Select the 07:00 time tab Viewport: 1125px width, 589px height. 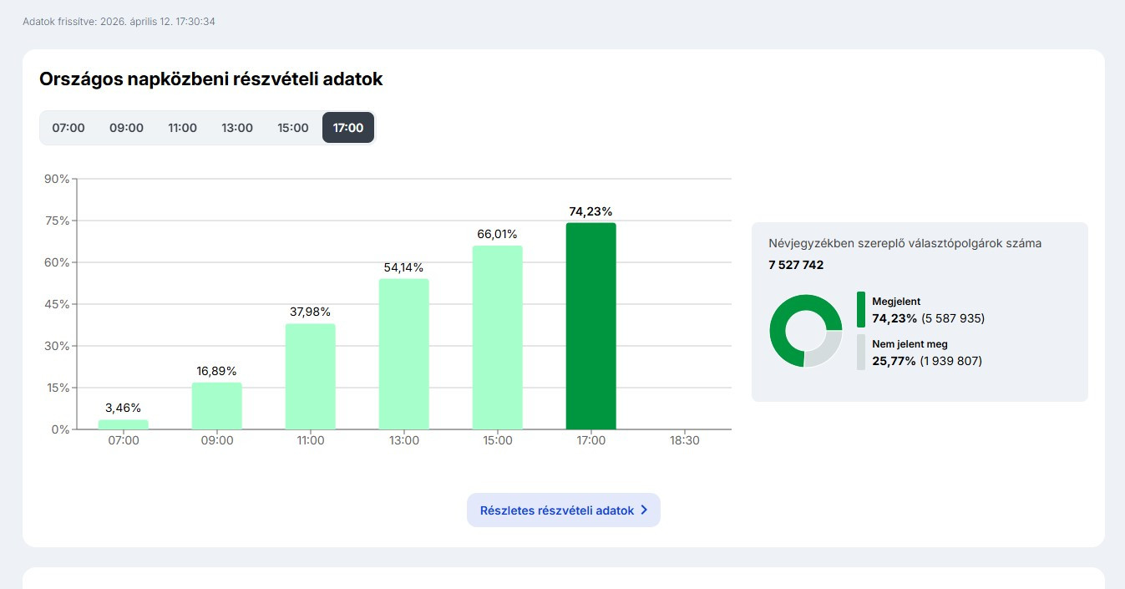(68, 128)
